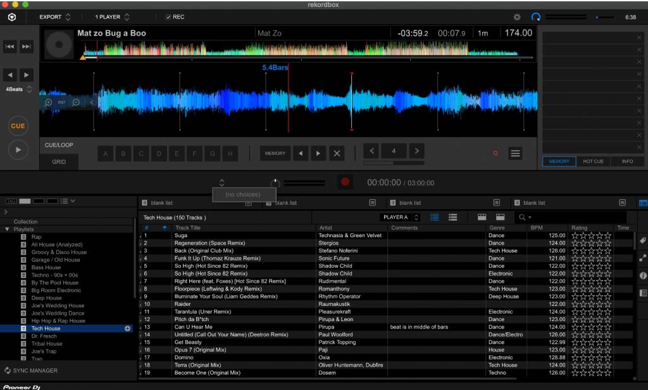Image resolution: width=648 pixels, height=390 pixels.
Task: Jump to the previous track
Action: (x=10, y=46)
